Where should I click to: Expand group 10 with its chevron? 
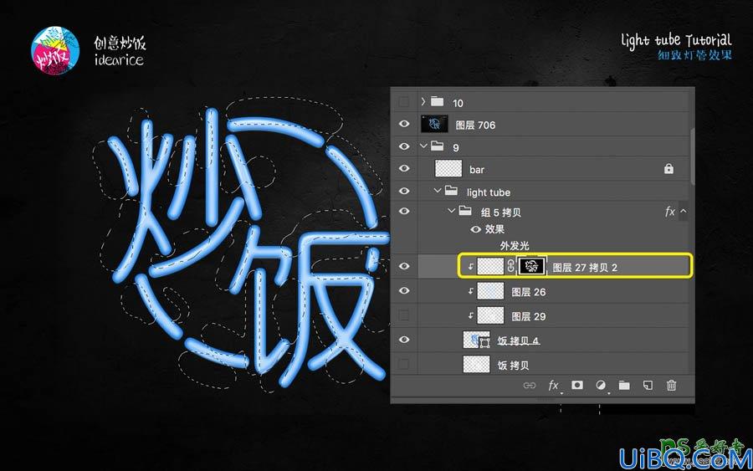click(423, 101)
